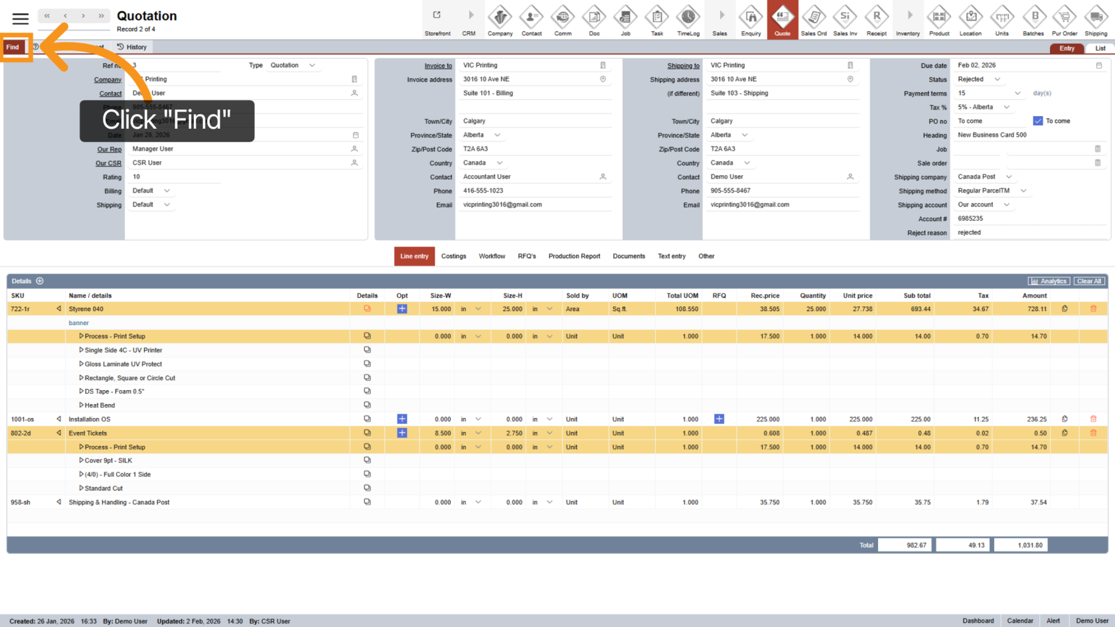1115x627 pixels.
Task: Click the Find button
Action: [x=13, y=47]
